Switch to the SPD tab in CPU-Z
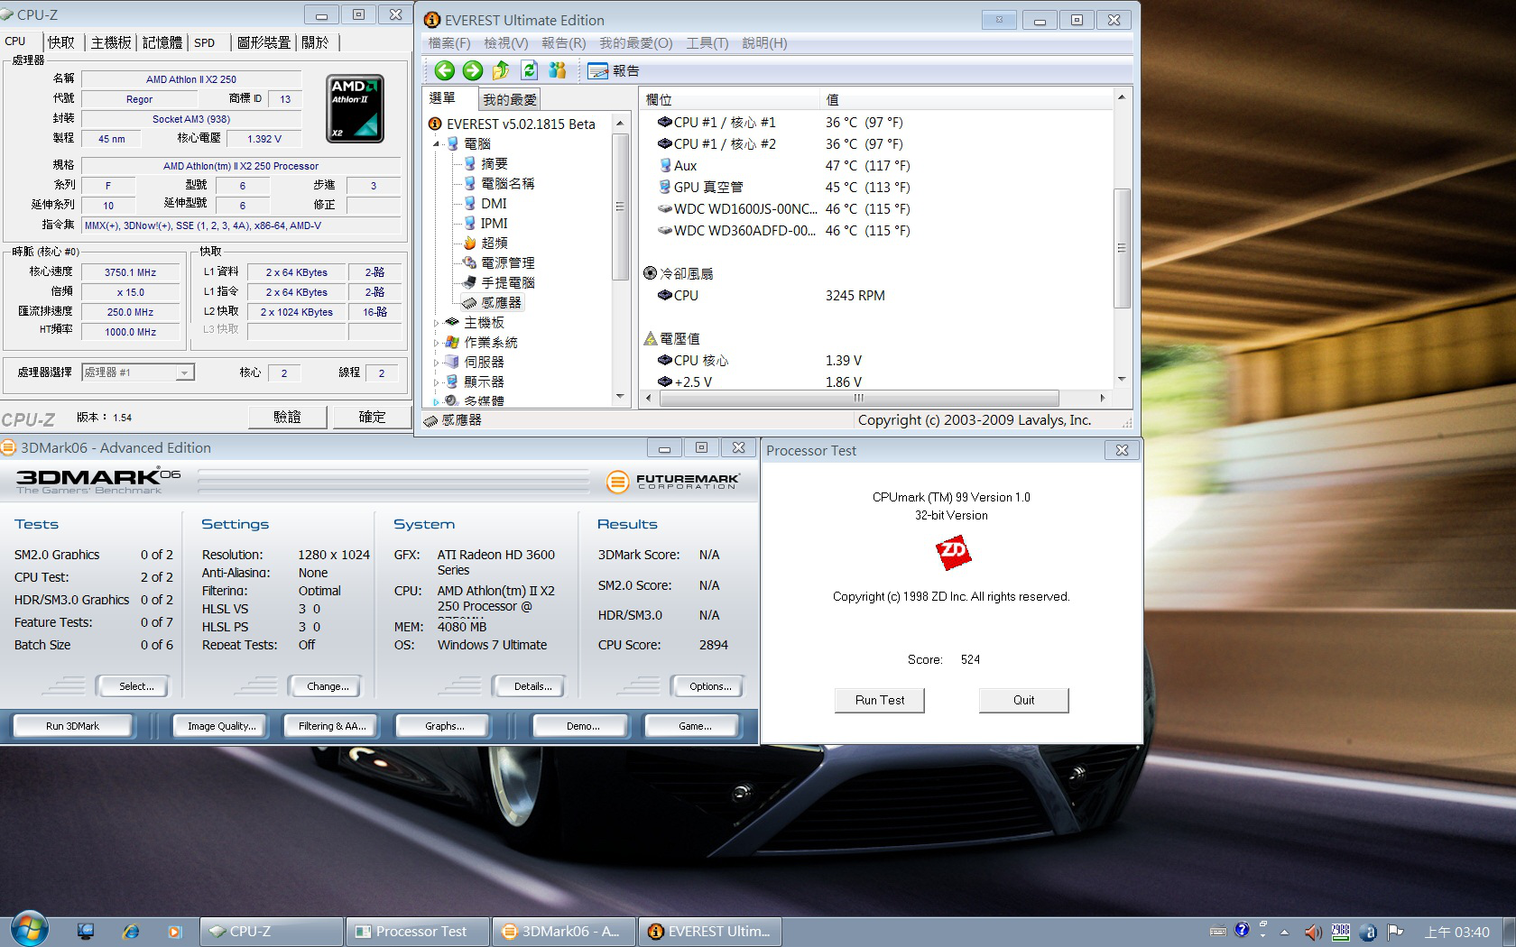1516x947 pixels. (205, 42)
